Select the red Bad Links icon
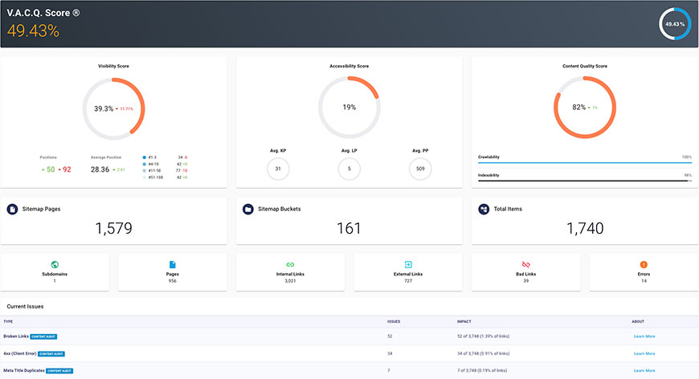This screenshot has height=379, width=699. [525, 264]
